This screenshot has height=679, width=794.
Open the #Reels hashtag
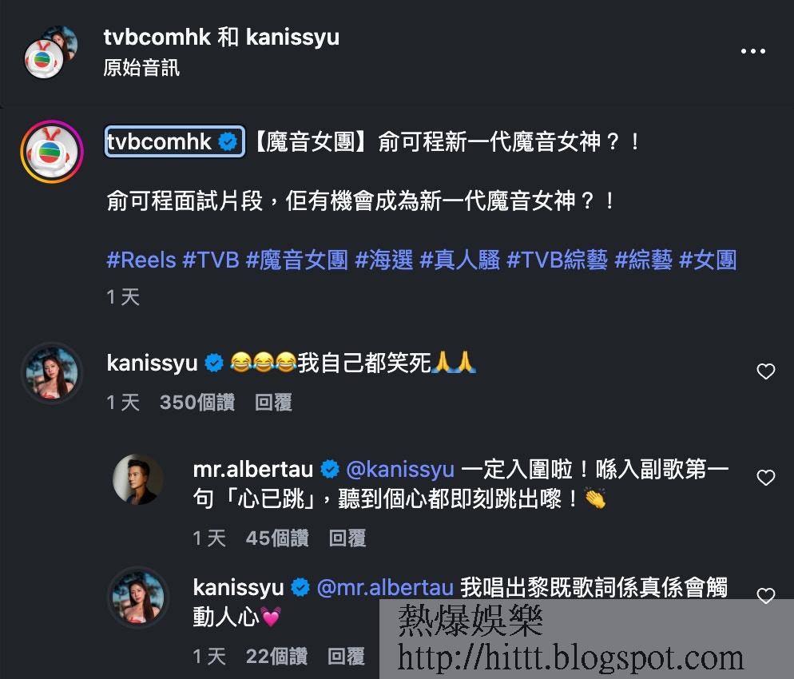coord(141,260)
